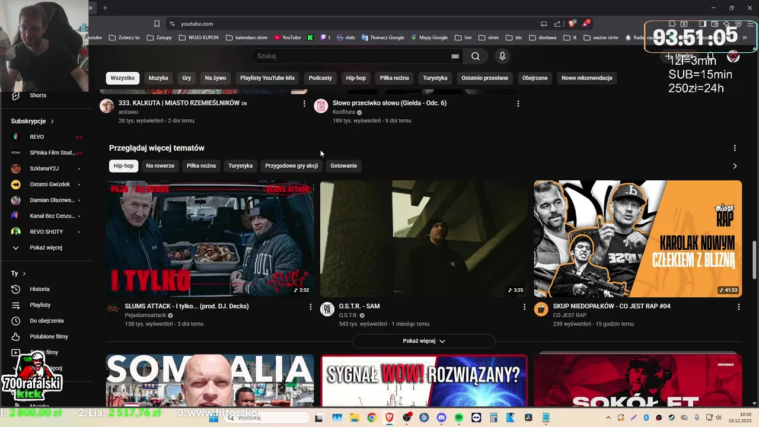The width and height of the screenshot is (759, 427).
Task: Play the KAROLAK NOWYM CZŁEKIEM thumbnail
Action: pos(637,239)
